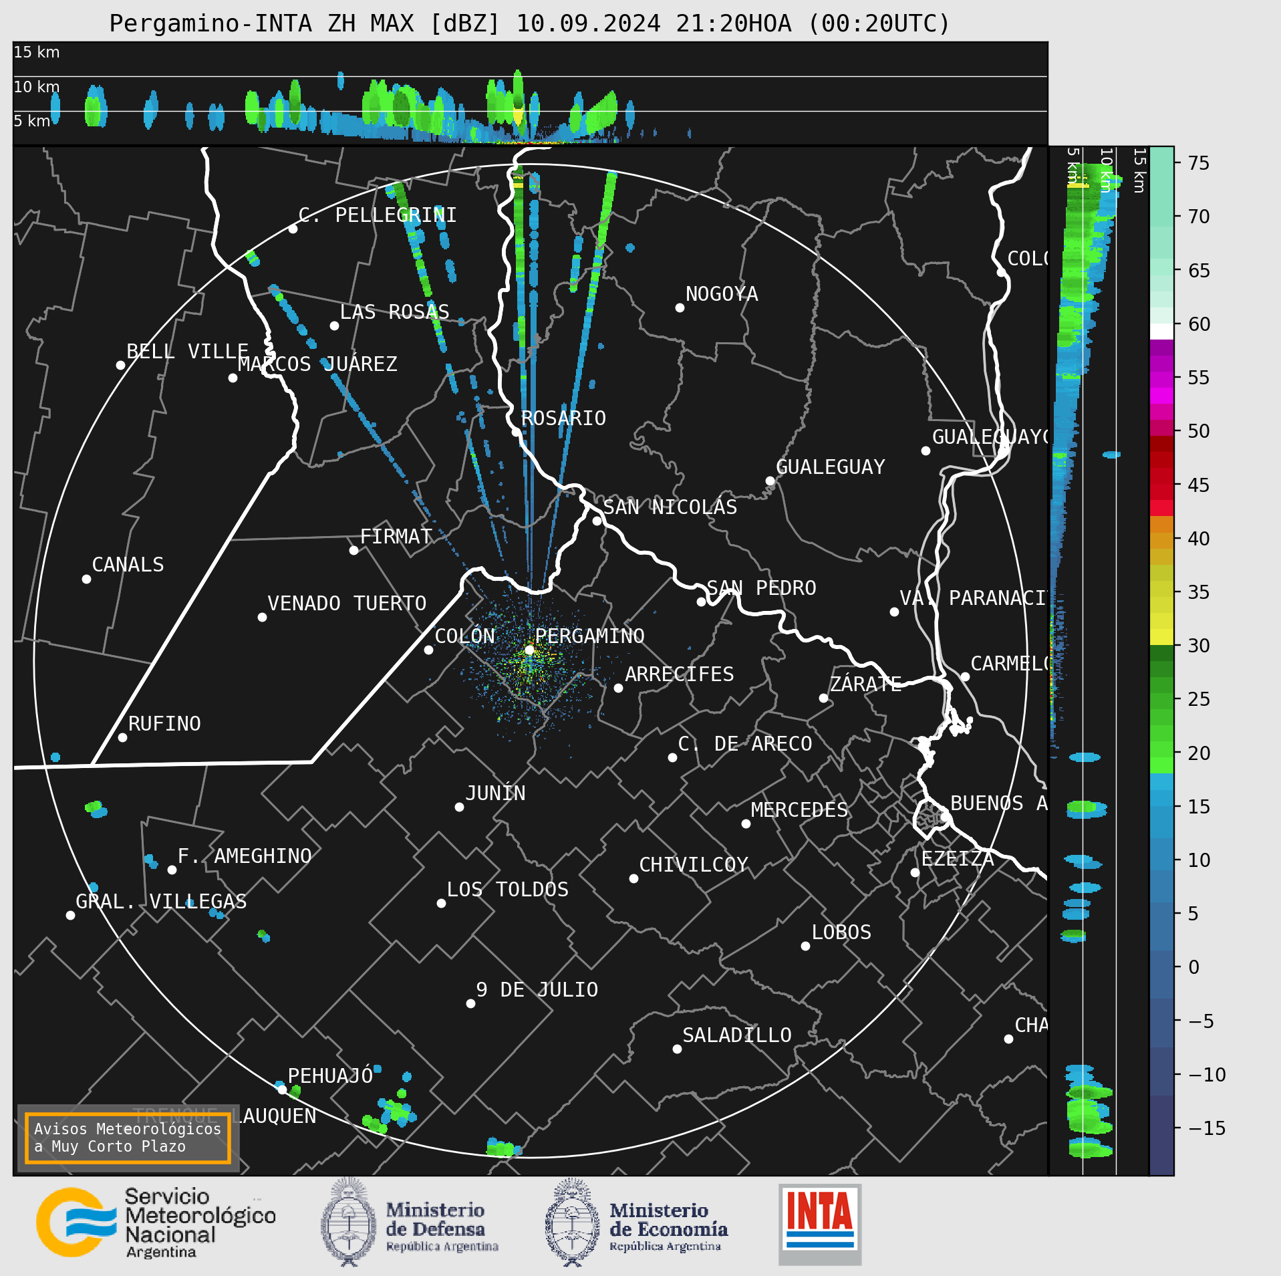Select the GUALEGUAY city label
This screenshot has width=1281, height=1276.
tap(831, 467)
